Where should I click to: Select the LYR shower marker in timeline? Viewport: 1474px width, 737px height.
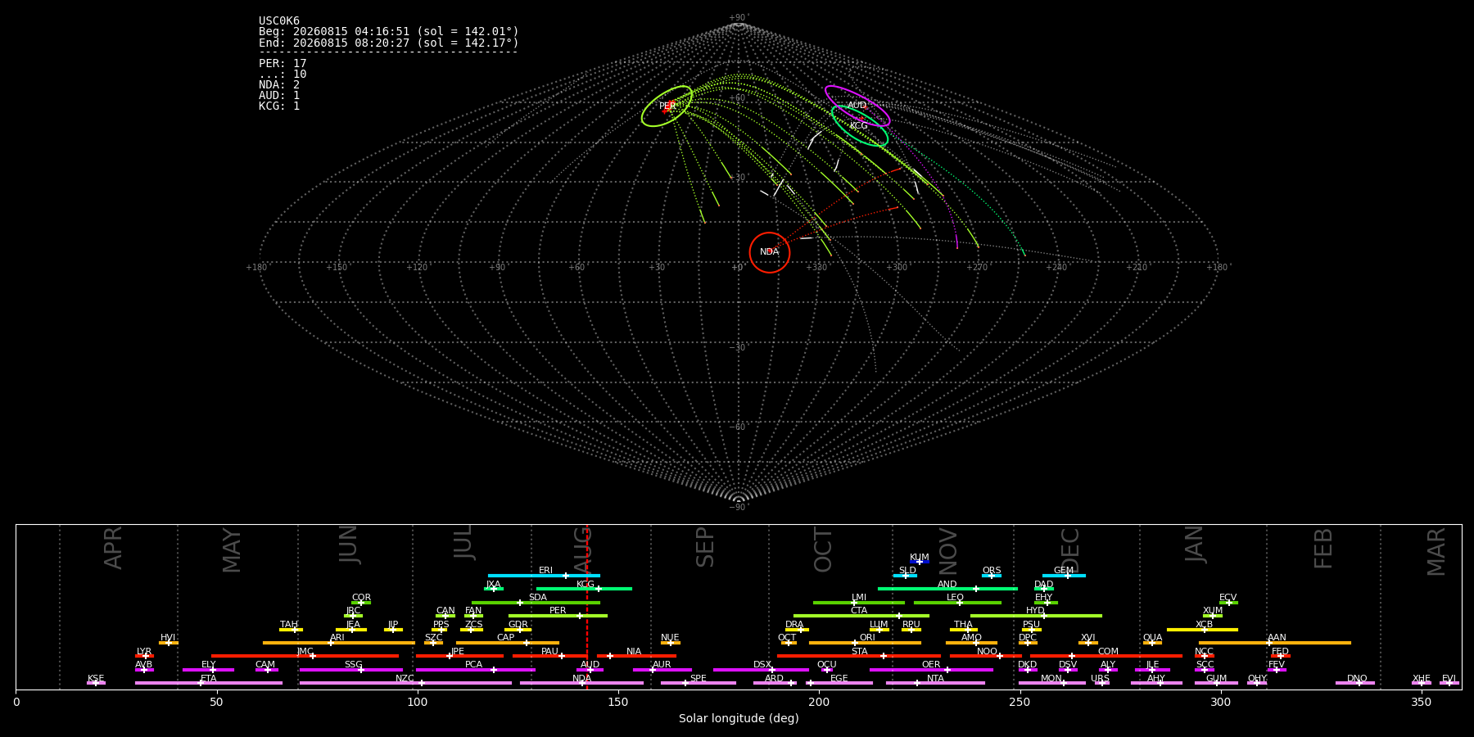click(144, 656)
